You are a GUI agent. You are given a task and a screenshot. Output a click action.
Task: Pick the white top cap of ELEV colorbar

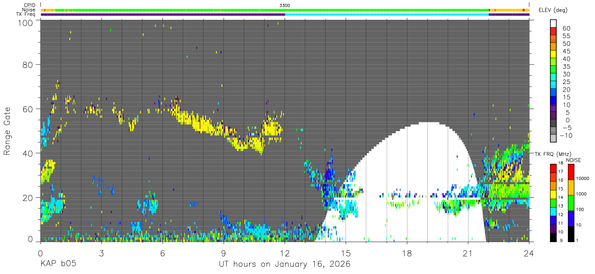tap(553, 24)
